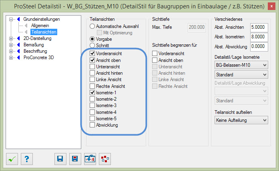Select the Allgemein tree item
The height and width of the screenshot is (171, 279).
click(40, 26)
